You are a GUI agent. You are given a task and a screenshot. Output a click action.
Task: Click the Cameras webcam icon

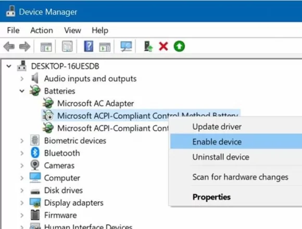pos(35,165)
